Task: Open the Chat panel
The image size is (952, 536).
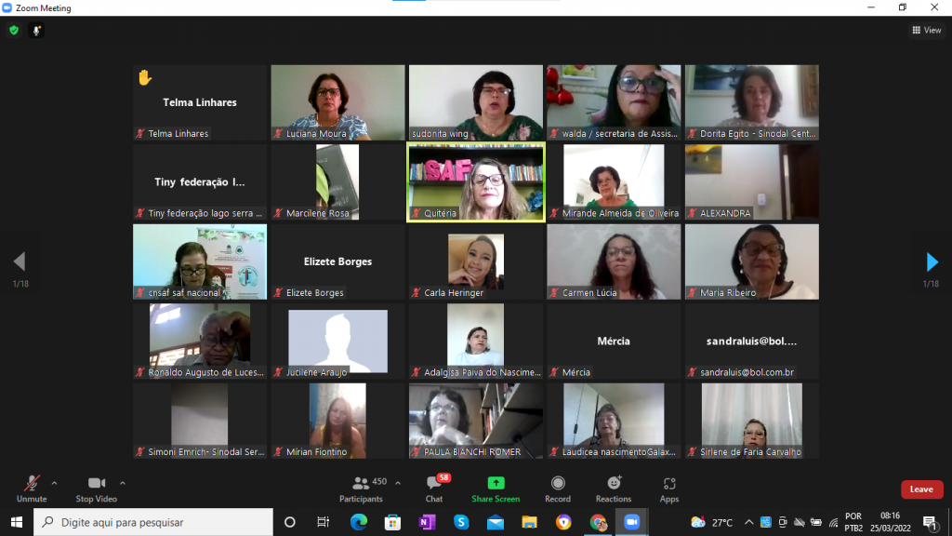Action: tap(433, 488)
